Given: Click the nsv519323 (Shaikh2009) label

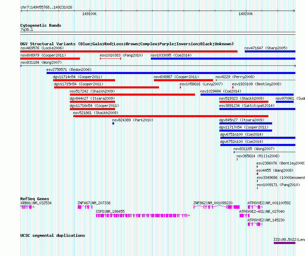Looking at the screenshot, I should point(242,98).
